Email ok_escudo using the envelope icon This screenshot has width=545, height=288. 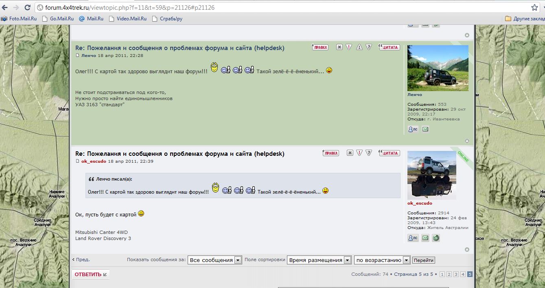pos(425,238)
